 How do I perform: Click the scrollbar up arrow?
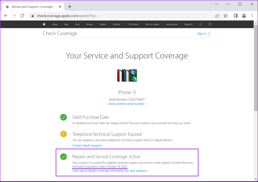click(x=256, y=22)
